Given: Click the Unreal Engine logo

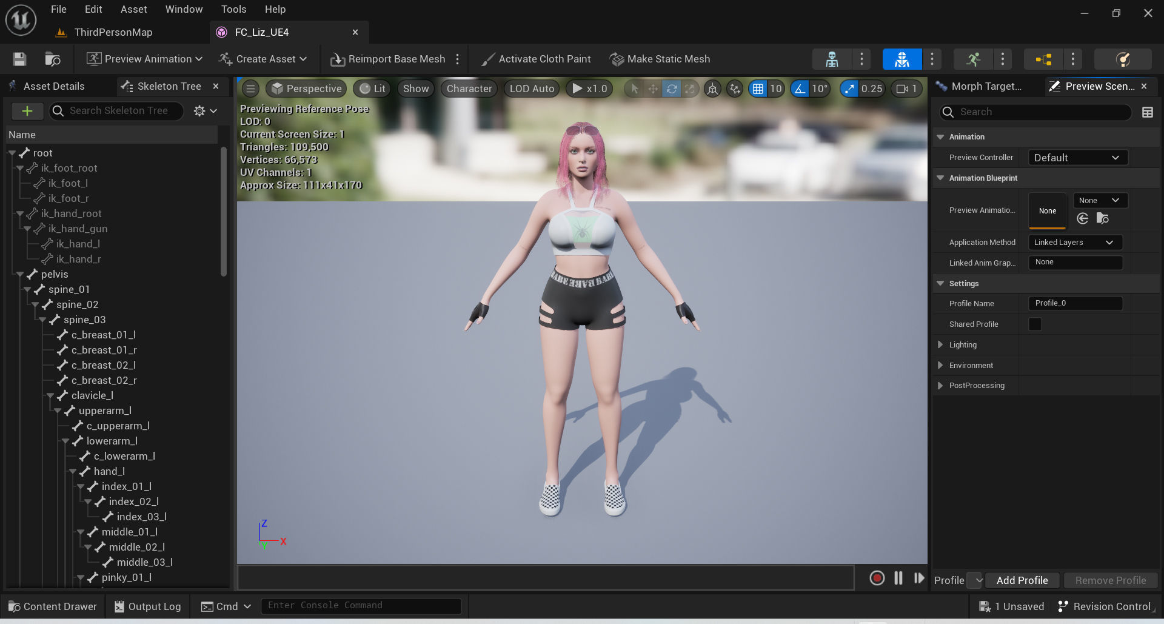Looking at the screenshot, I should coord(21,20).
